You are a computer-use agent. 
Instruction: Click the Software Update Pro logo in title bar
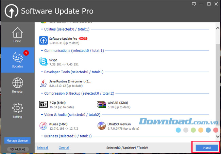coord(12,11)
